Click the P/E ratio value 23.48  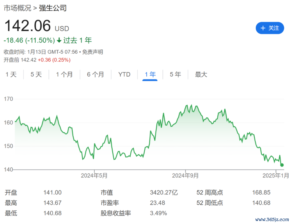coord(157,203)
